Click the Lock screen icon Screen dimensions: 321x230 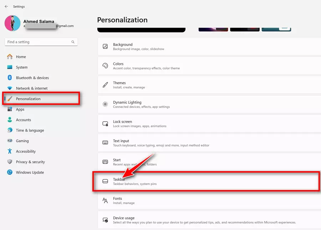click(x=105, y=124)
